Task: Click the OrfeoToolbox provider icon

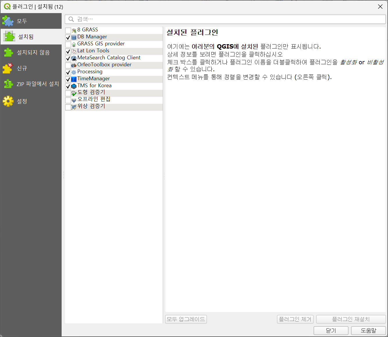Action: [74, 65]
